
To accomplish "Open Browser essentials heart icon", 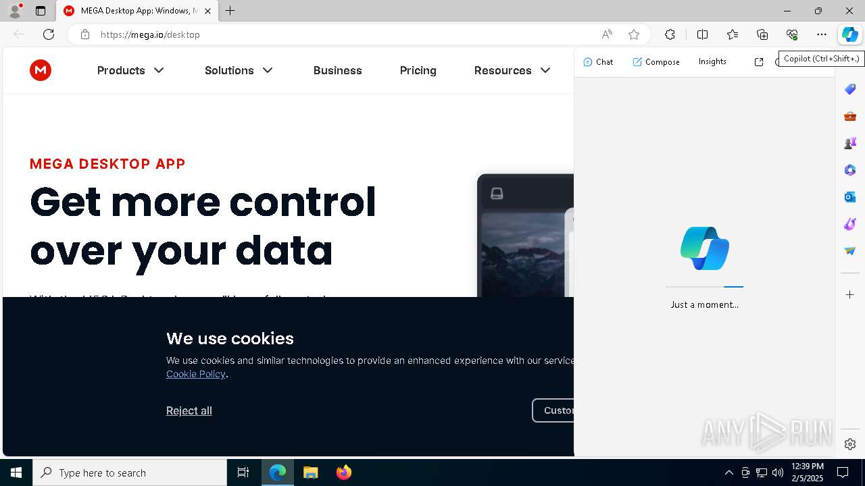I will (x=792, y=34).
